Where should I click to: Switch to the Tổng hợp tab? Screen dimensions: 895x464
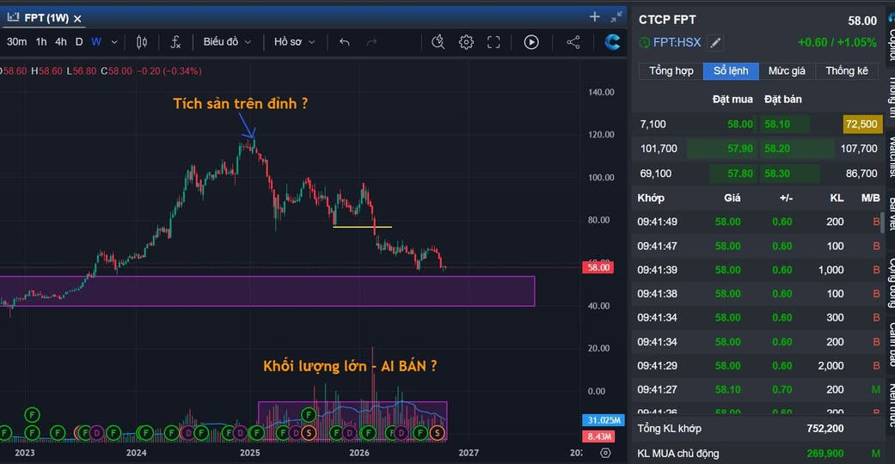671,70
